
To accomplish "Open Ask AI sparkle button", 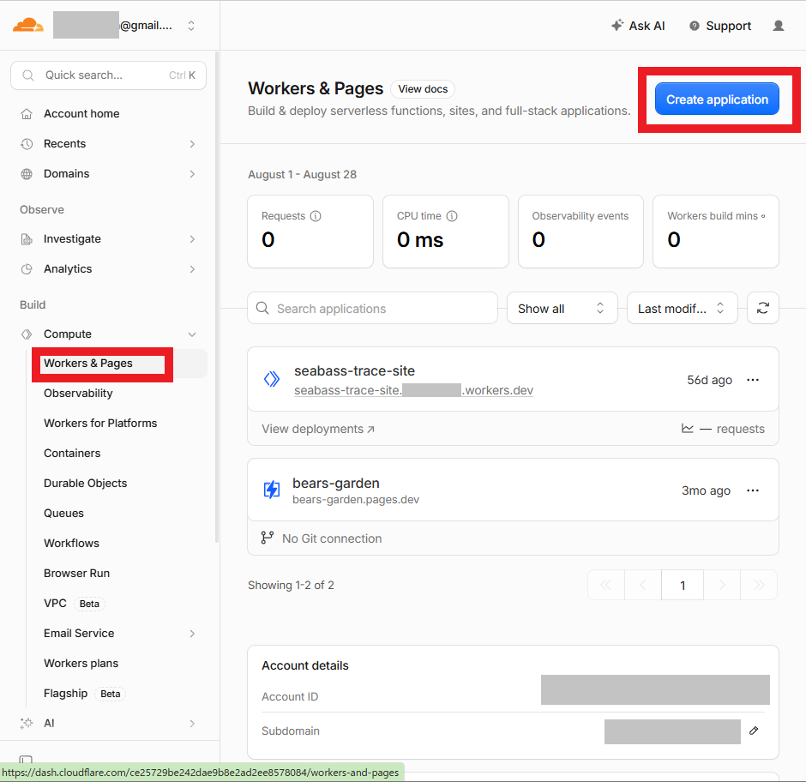I will (638, 26).
